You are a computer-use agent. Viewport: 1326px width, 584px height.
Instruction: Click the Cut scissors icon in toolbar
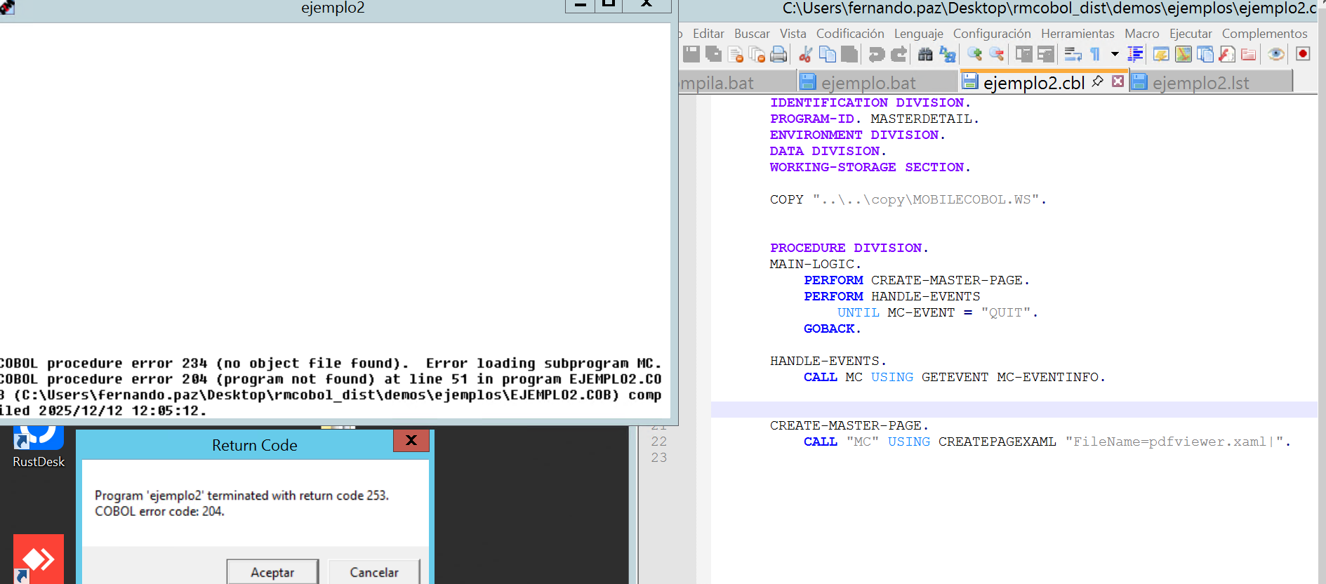pos(805,54)
